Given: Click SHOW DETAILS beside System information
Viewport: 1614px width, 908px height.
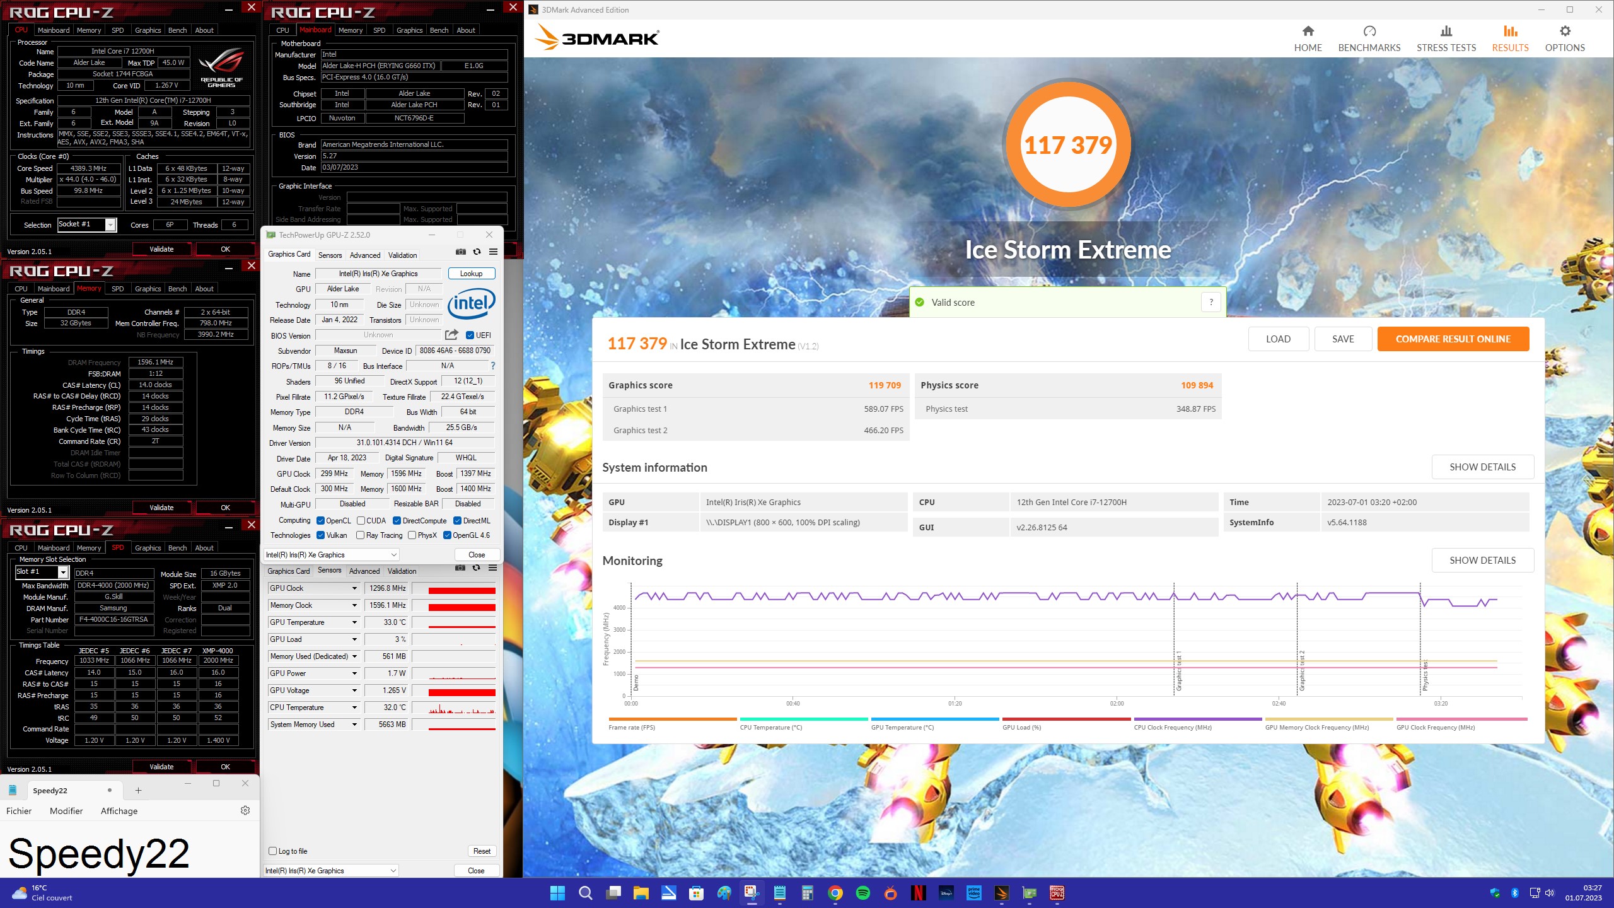Looking at the screenshot, I should pyautogui.click(x=1482, y=467).
